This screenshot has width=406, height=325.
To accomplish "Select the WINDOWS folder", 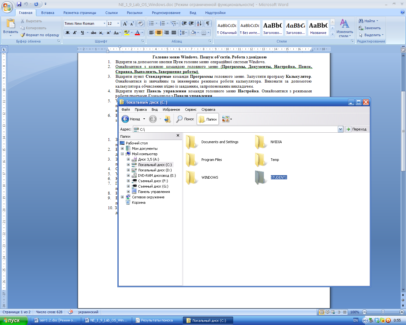I will click(x=202, y=177).
